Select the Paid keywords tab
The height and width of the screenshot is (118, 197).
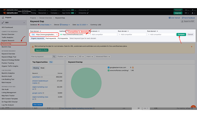click(51, 38)
